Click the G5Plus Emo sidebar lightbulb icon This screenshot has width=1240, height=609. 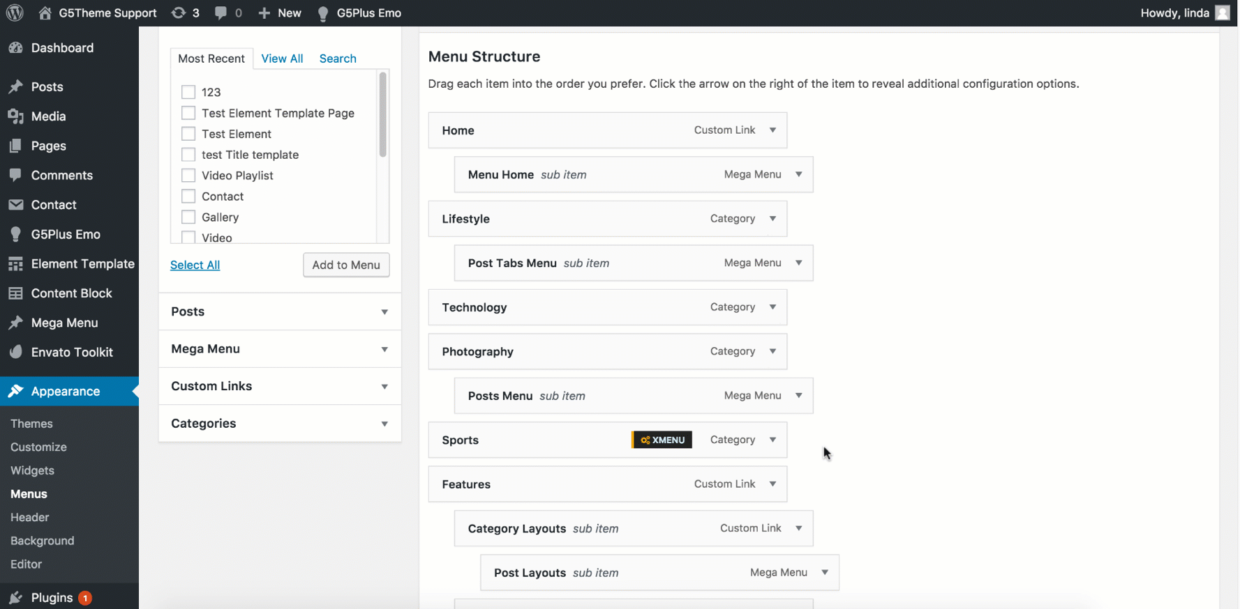[15, 234]
